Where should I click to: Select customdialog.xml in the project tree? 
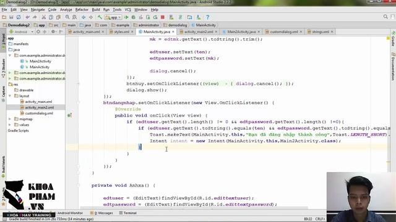pos(39,113)
